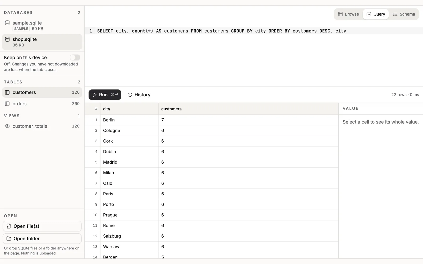Select the Warsaw cell

coord(129,247)
